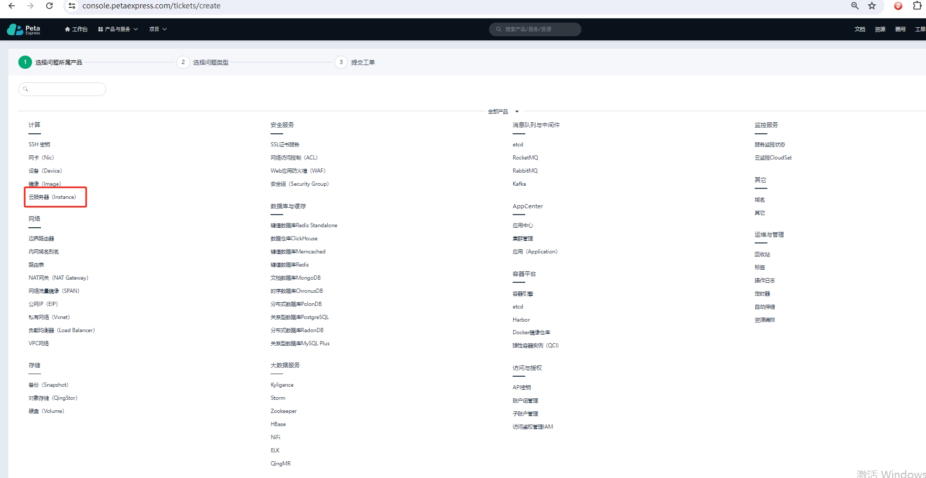Select 路由表
The width and height of the screenshot is (926, 478).
36,264
